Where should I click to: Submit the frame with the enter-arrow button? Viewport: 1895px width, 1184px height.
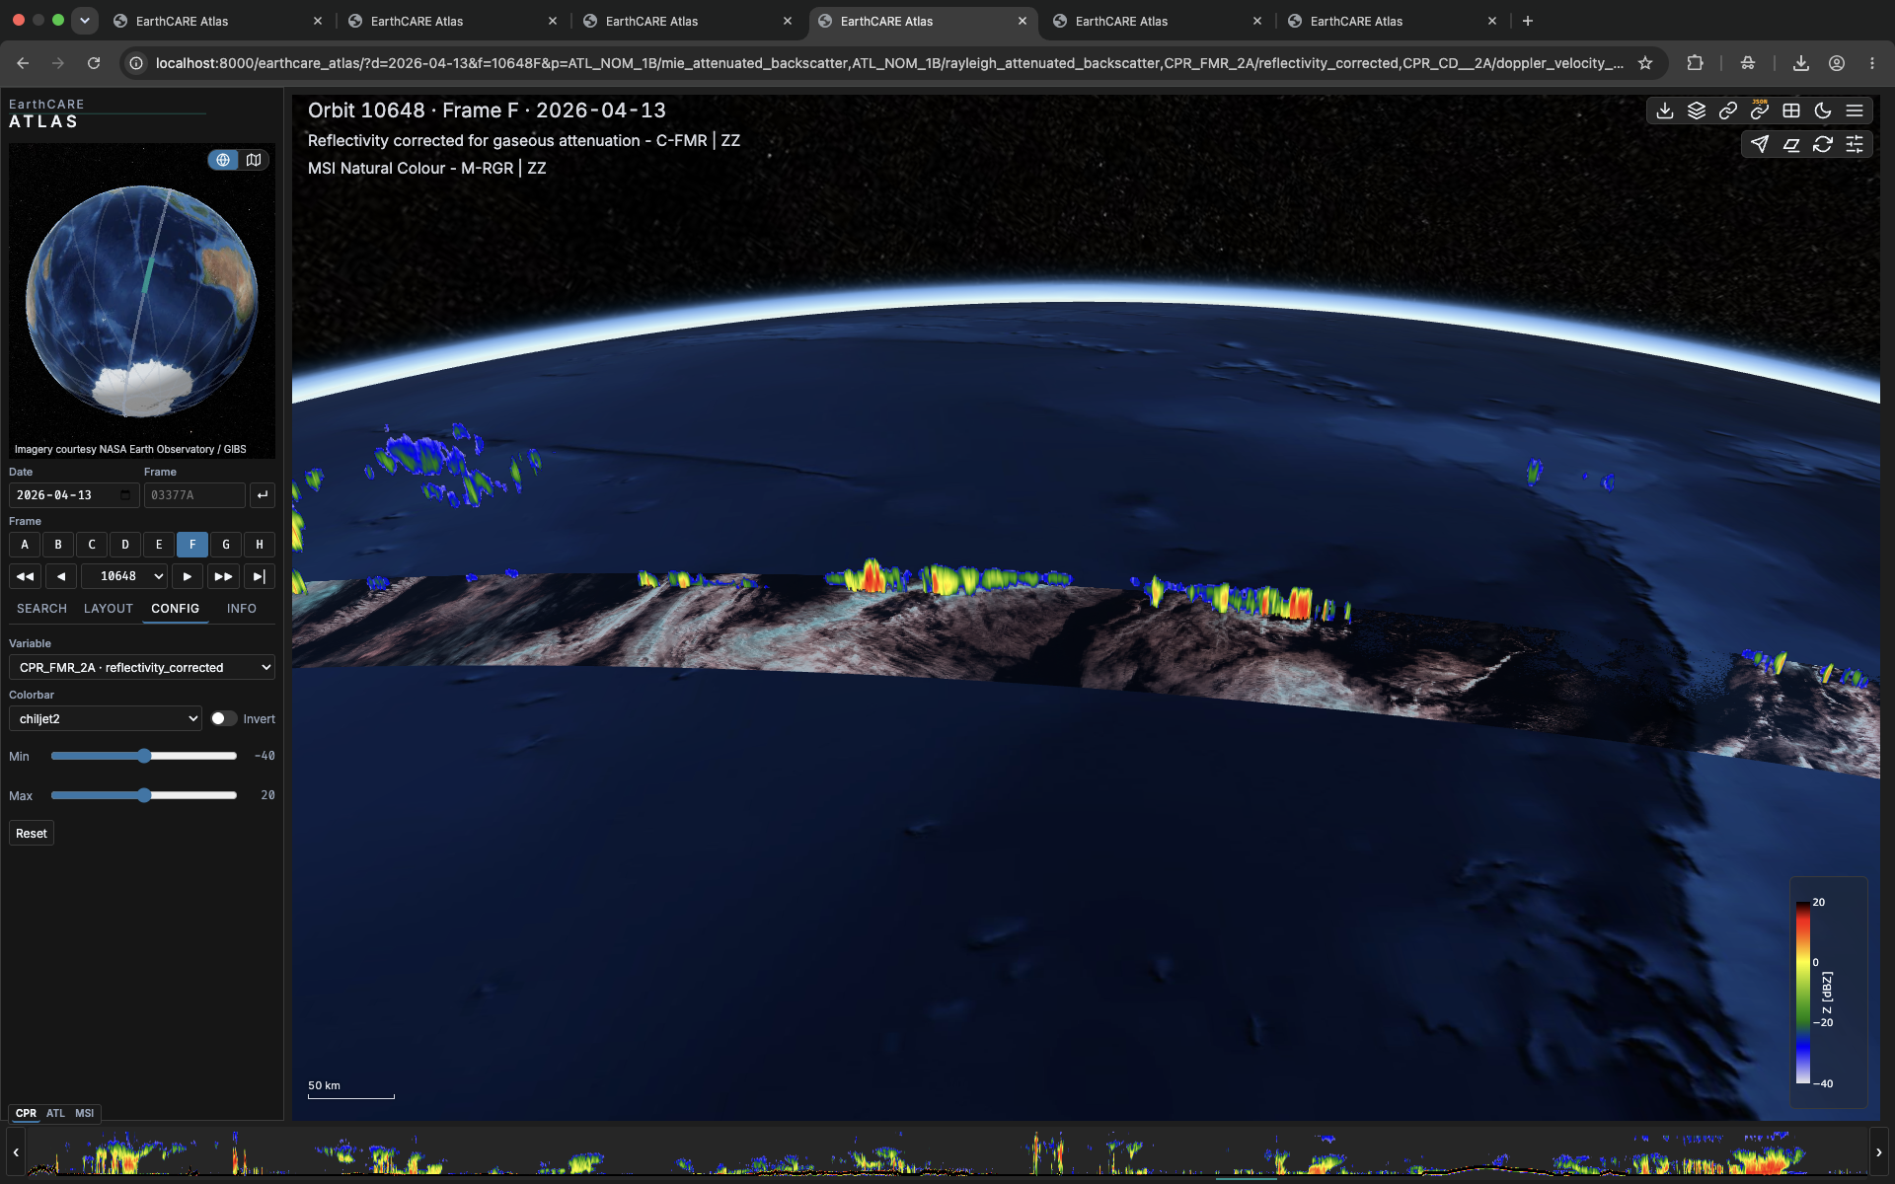[262, 495]
